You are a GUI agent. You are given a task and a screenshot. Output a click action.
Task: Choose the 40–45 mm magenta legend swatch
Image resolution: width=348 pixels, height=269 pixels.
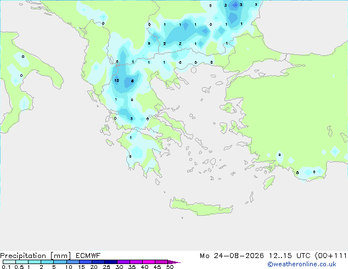149,262
